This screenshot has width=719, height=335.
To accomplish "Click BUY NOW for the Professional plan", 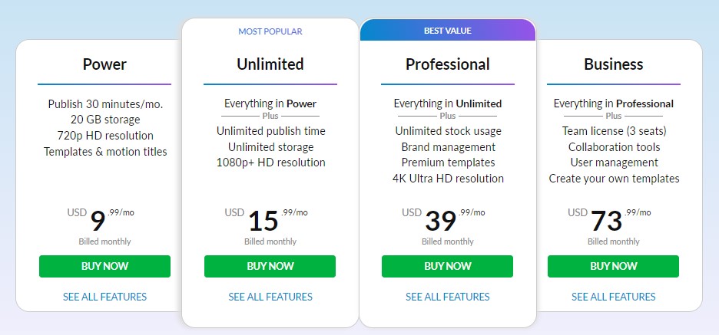I will [447, 266].
